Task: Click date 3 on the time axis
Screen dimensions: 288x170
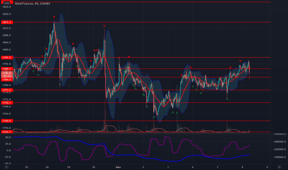Action: (x=168, y=167)
